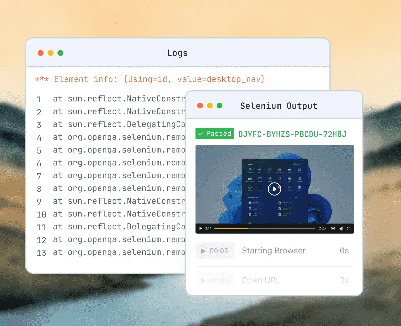Click the "Selenium Output" window title
The height and width of the screenshot is (326, 401).
tap(279, 106)
